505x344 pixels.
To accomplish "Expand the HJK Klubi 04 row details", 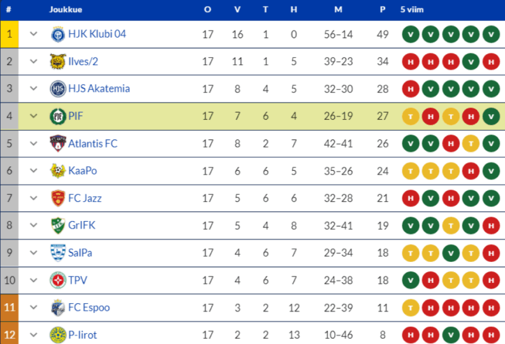I will click(34, 34).
